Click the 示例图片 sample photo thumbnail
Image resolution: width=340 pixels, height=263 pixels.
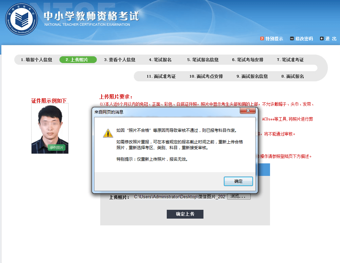pyautogui.click(x=50, y=128)
